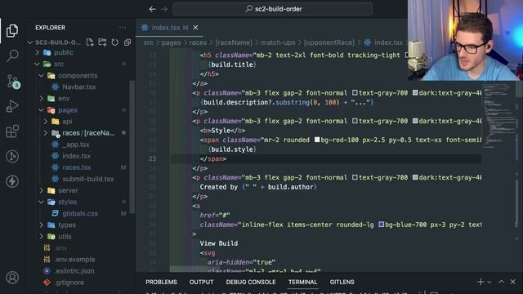Collapse all folders in Explorer

[127, 42]
